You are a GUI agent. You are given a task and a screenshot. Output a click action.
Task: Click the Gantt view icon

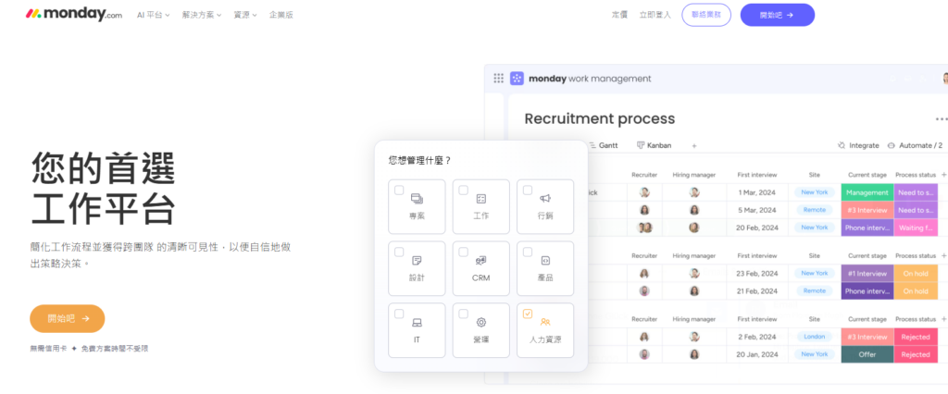[x=592, y=145]
